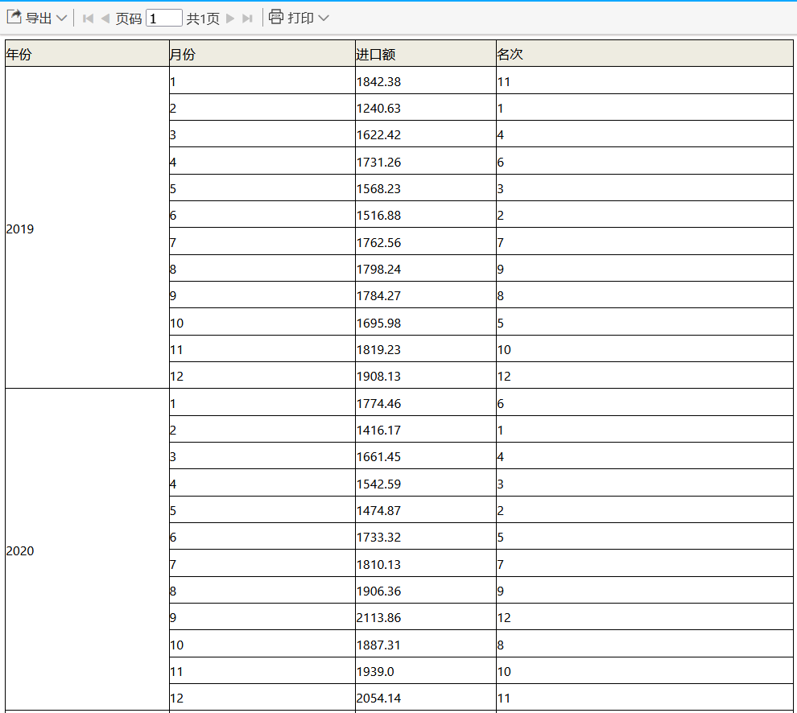Viewport: 797px width, 713px height.
Task: Expand the 打印 dropdown arrow
Action: coord(324,19)
